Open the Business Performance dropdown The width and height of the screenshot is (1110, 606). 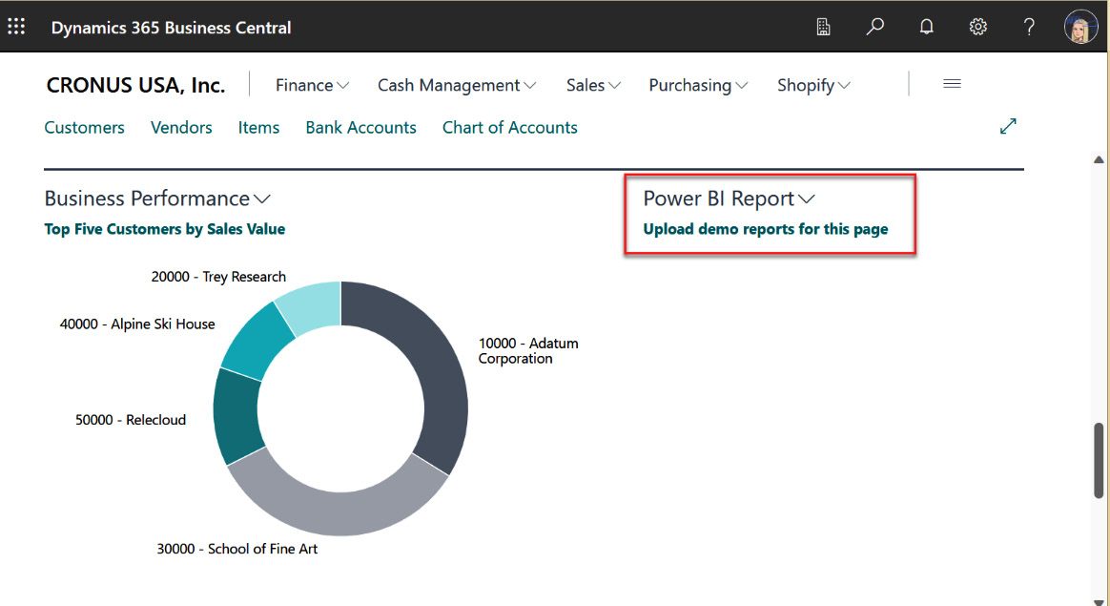[157, 199]
